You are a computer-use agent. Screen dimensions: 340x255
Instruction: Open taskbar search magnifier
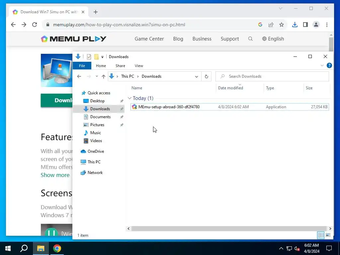tap(24, 248)
